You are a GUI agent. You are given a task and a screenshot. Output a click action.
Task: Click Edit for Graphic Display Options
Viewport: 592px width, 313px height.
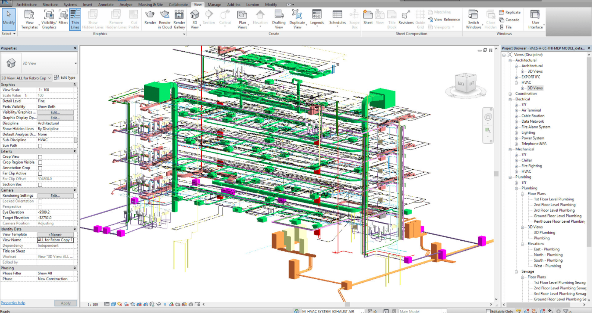point(55,118)
